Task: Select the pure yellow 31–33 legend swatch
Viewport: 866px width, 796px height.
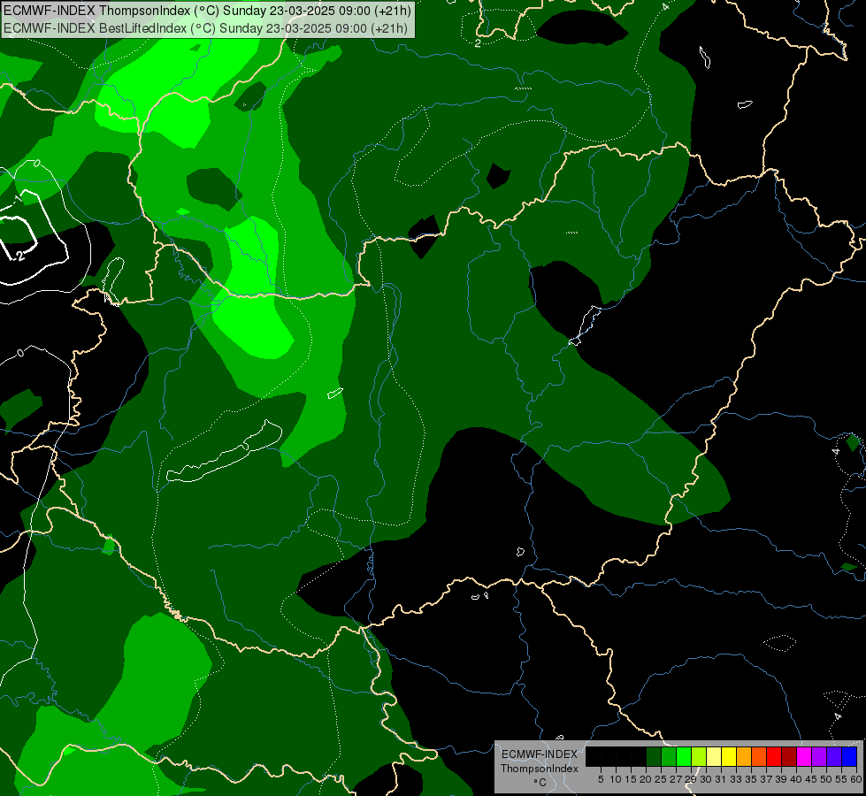Action: click(729, 756)
